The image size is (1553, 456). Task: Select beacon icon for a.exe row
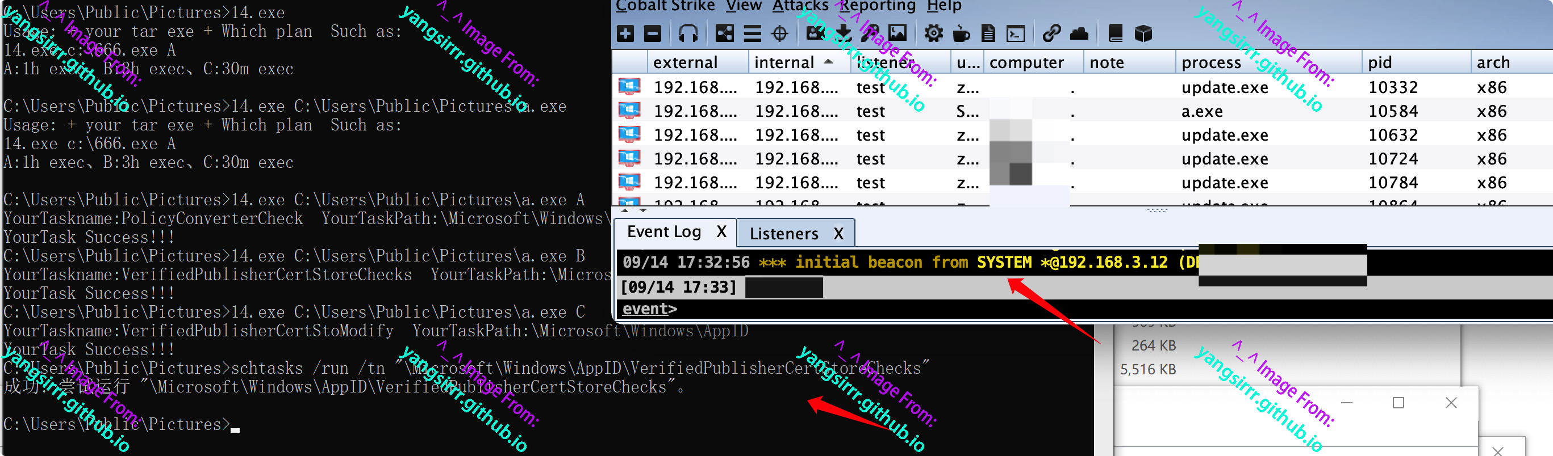[629, 111]
